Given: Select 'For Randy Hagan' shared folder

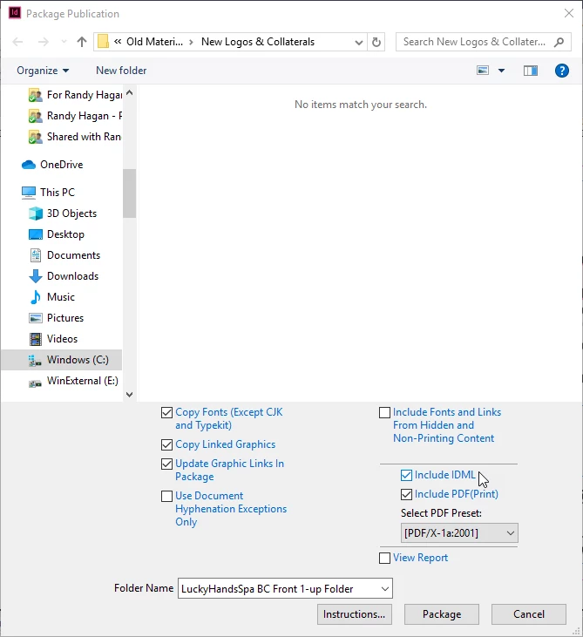Looking at the screenshot, I should 75,95.
